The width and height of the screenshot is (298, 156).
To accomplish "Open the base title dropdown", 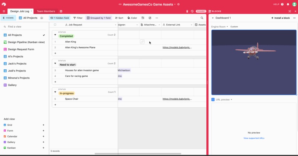I will pos(175,4).
